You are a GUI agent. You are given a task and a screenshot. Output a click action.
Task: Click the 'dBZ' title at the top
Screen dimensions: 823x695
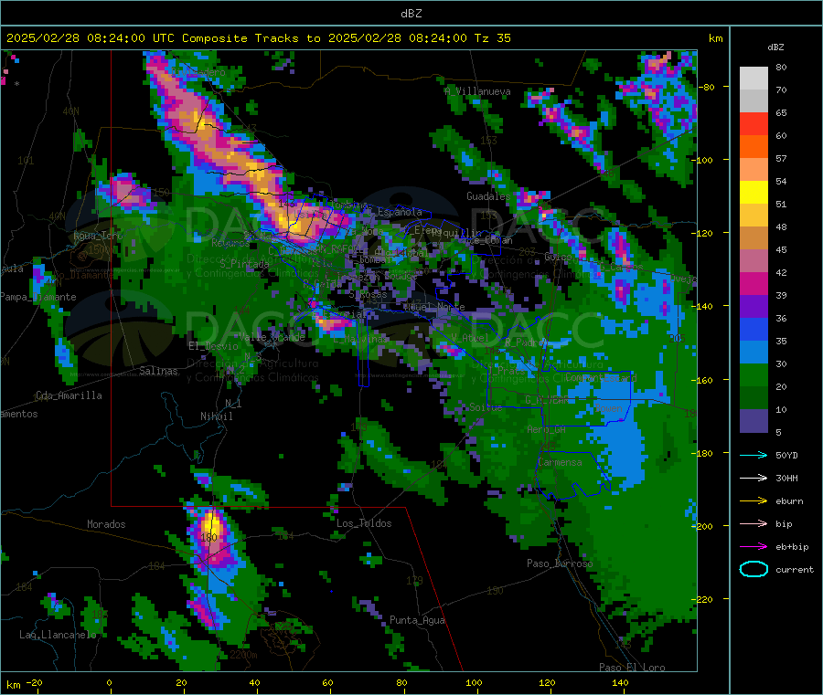pyautogui.click(x=411, y=14)
